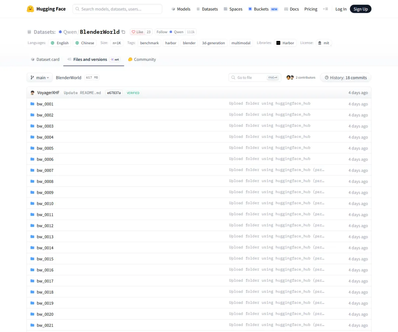
Task: Click the n<1K size tag
Action: (x=117, y=43)
